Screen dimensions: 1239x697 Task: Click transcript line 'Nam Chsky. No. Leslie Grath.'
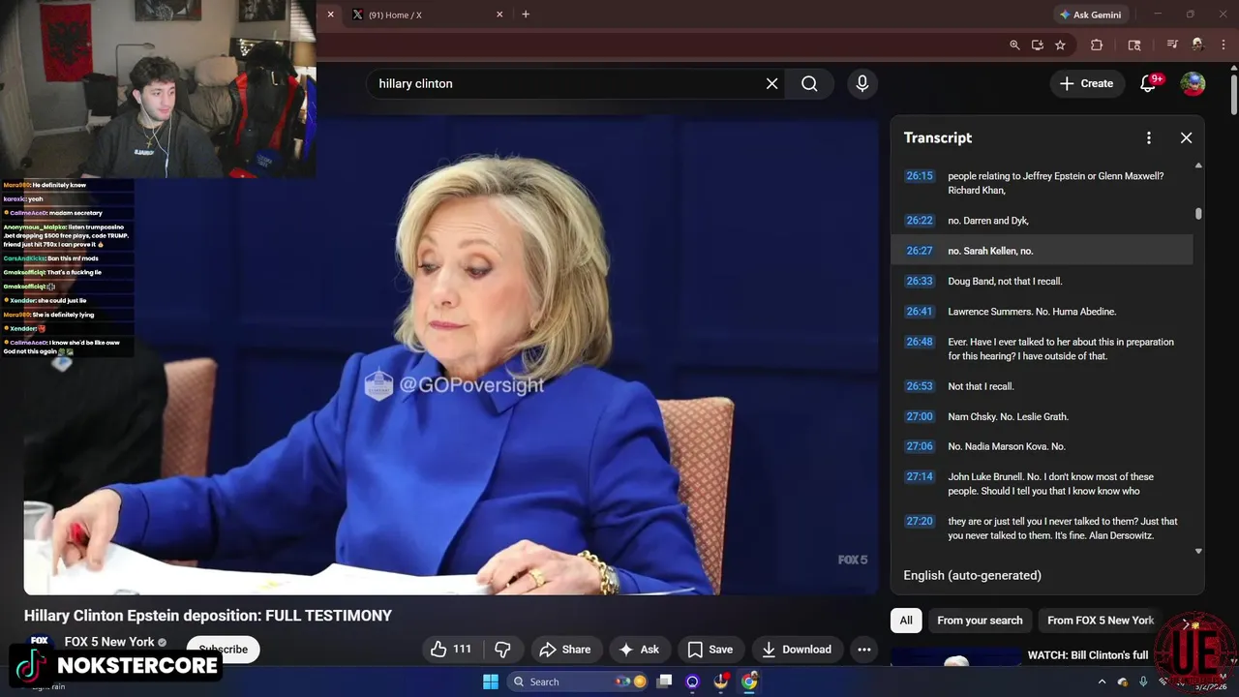(1008, 416)
